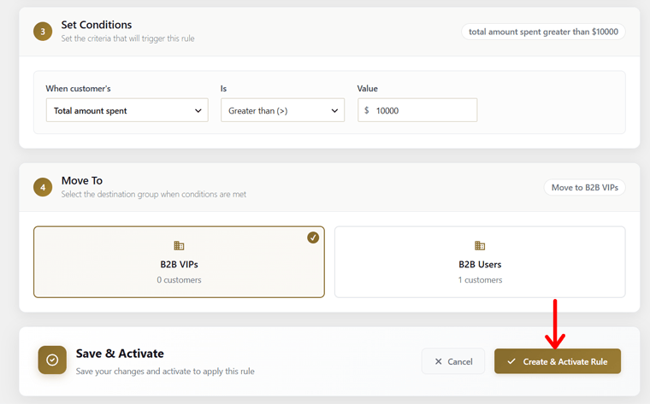Click the building icon above B2B VIPs
The height and width of the screenshot is (404, 650).
pos(179,245)
